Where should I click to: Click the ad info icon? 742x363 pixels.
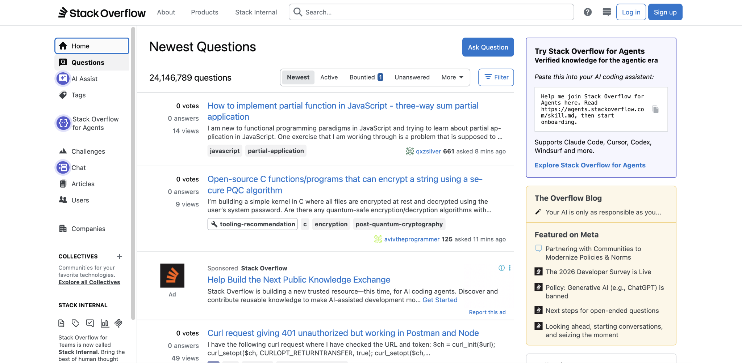point(501,268)
